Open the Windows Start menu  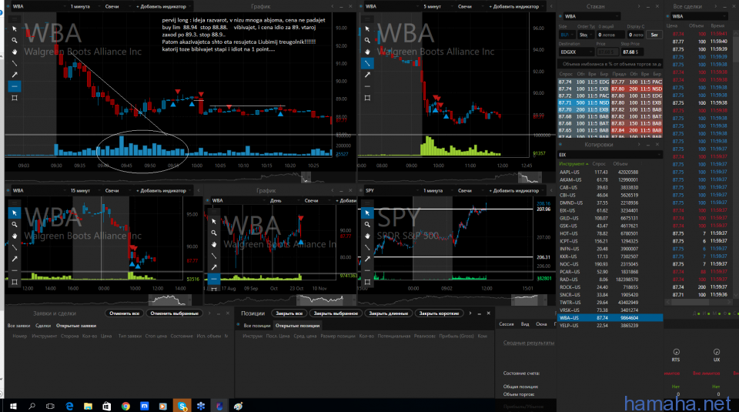point(13,406)
